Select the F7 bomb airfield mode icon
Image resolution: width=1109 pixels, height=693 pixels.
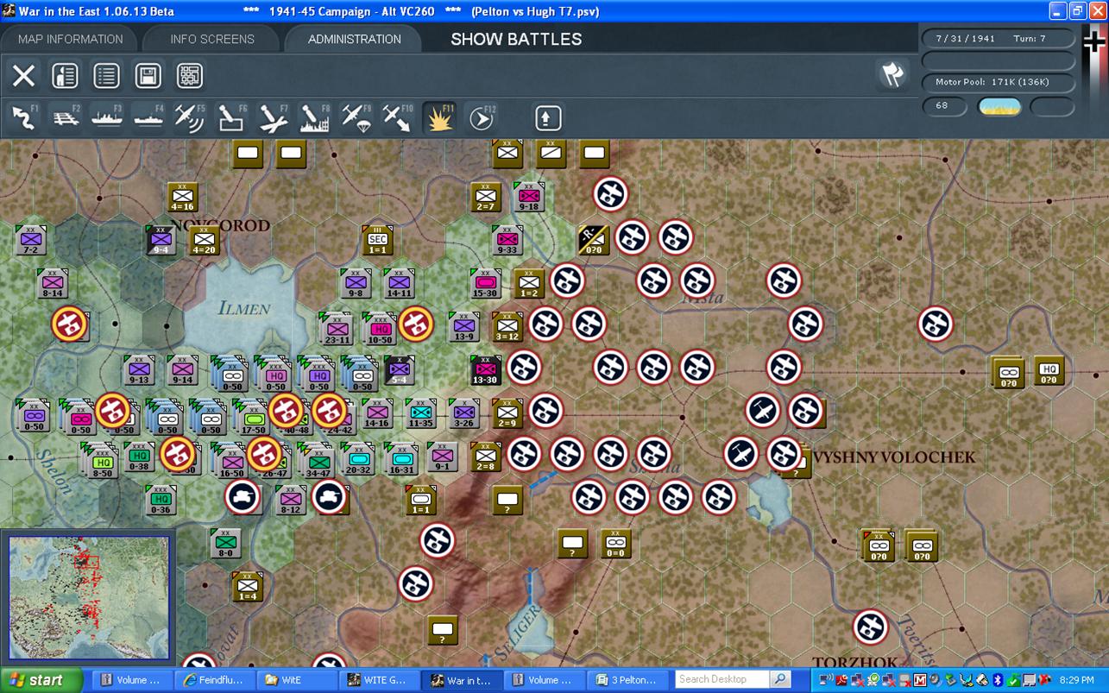coord(273,117)
